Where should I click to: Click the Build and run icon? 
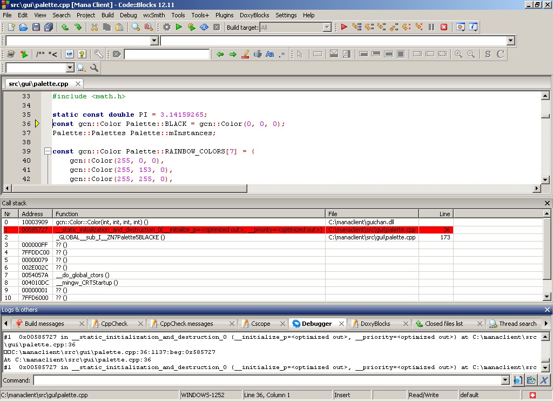[192, 27]
